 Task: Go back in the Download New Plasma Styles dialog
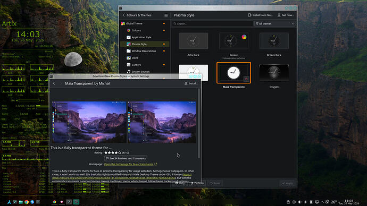click(x=54, y=83)
